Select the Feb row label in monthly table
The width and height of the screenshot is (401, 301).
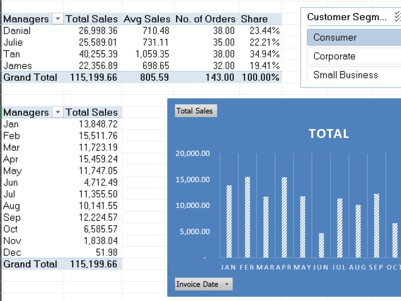12,136
